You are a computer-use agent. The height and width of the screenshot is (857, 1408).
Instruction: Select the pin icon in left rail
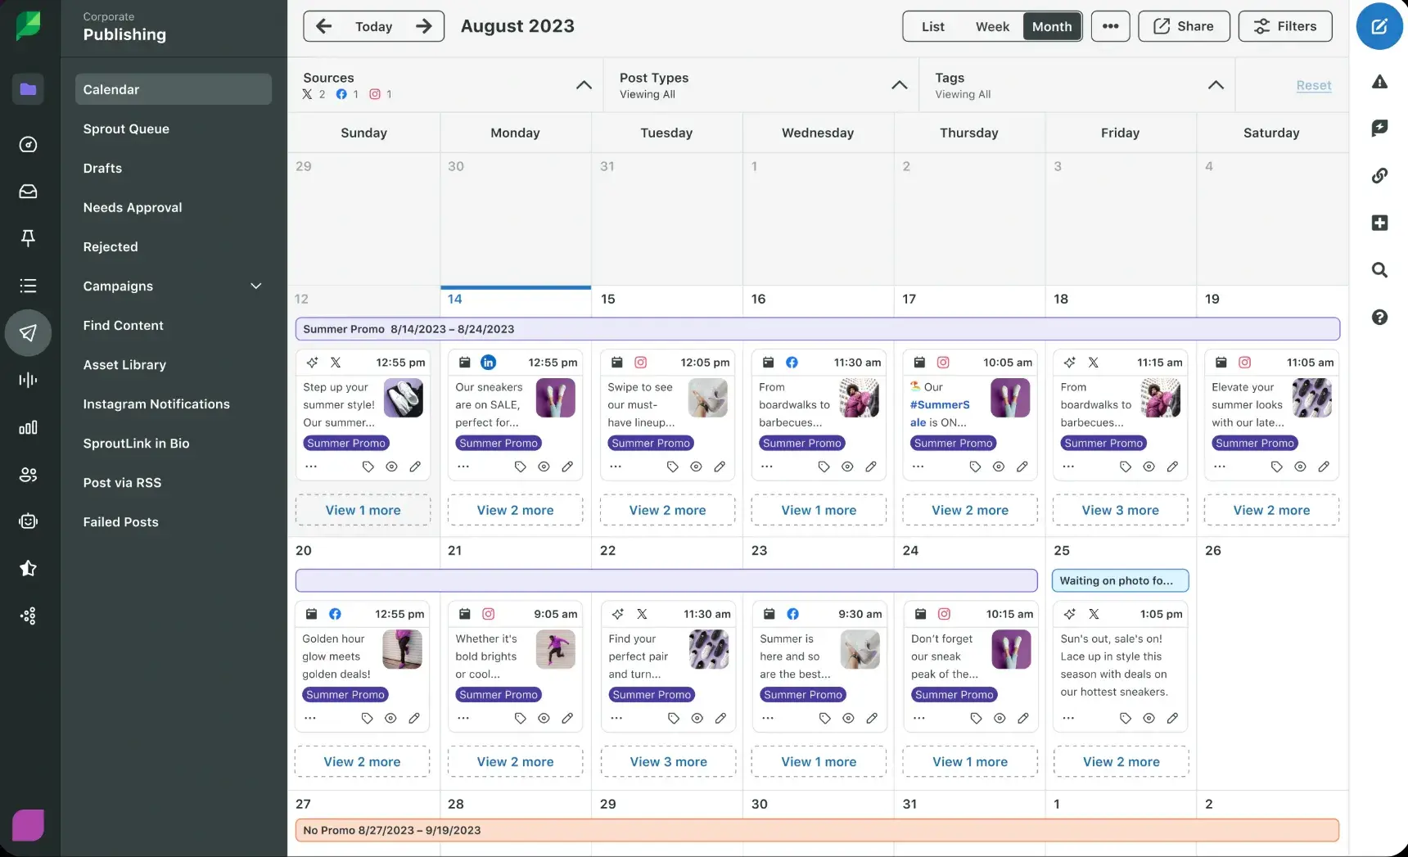pyautogui.click(x=28, y=238)
